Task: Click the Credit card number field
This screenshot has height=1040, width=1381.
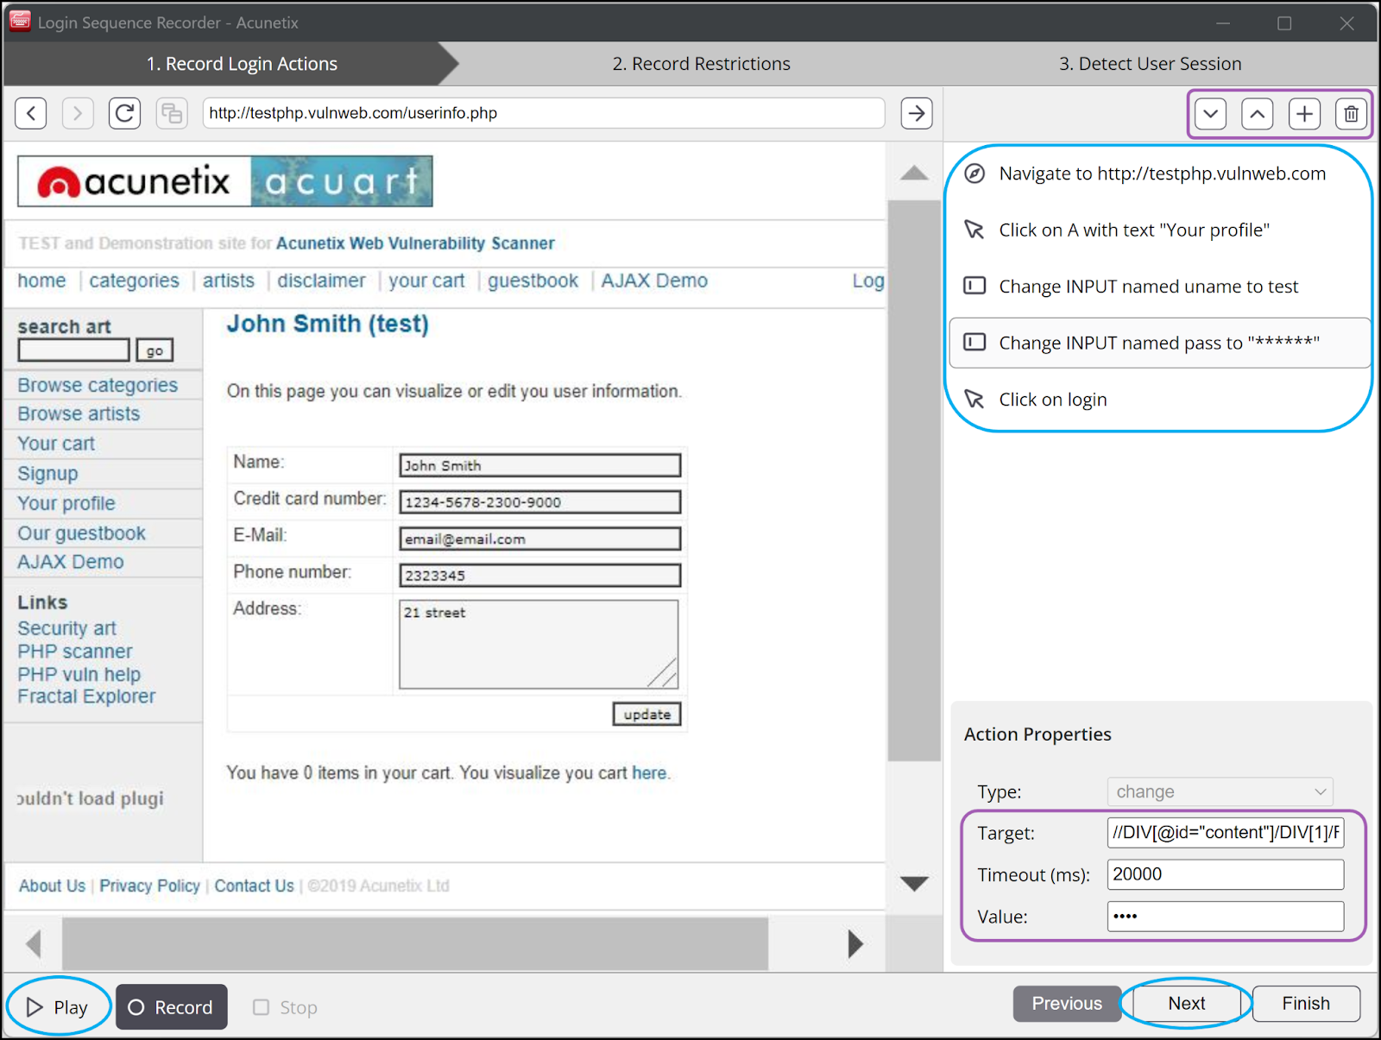Action: (539, 502)
